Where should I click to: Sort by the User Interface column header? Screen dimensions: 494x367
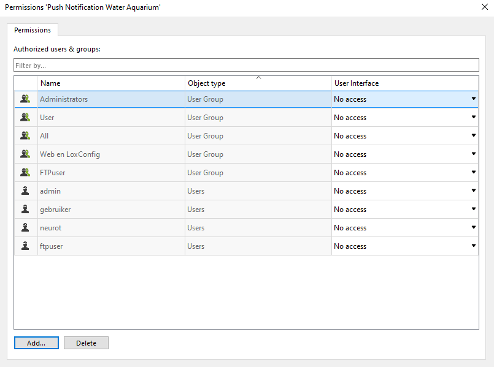(405, 83)
